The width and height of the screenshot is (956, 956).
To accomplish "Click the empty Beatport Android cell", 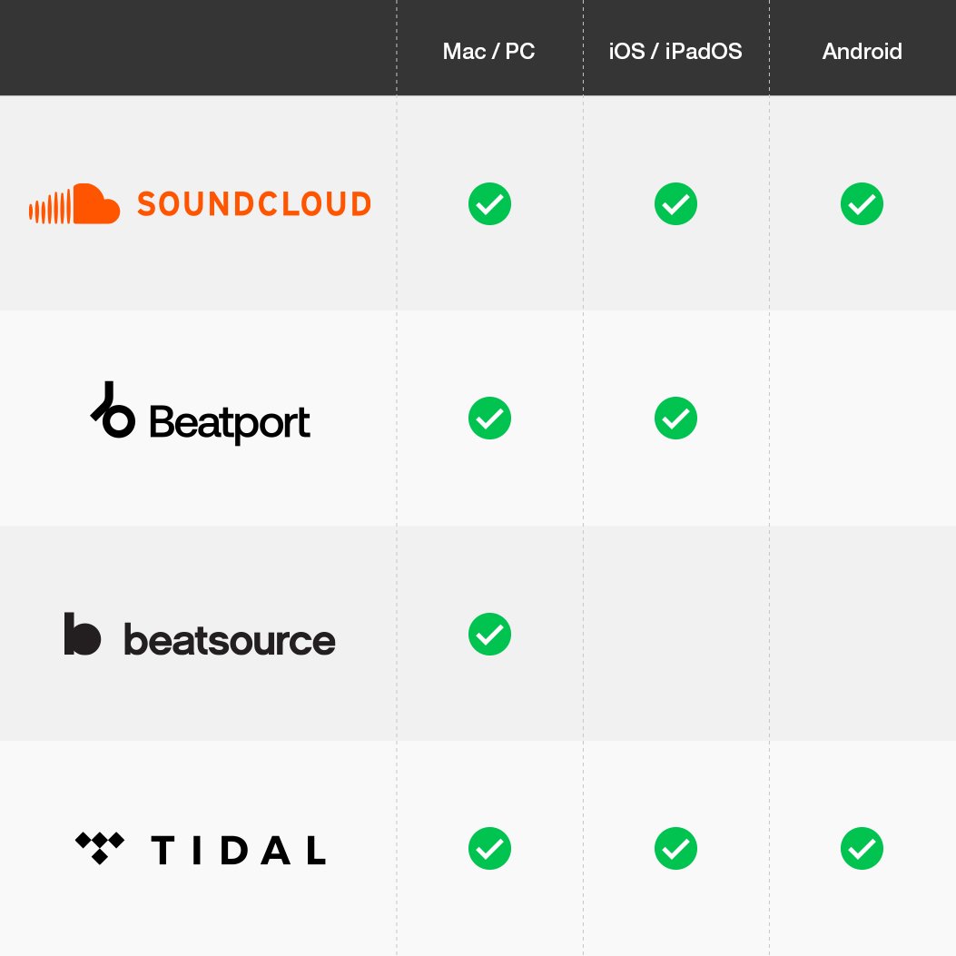I will click(x=862, y=419).
